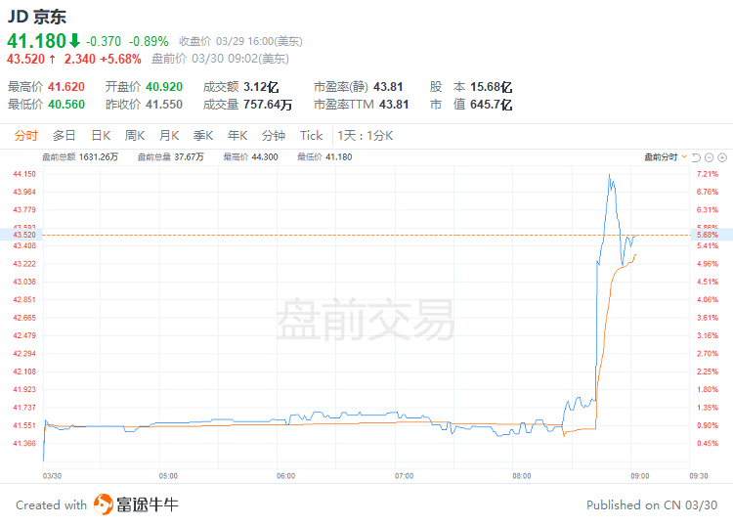Click 44.150 price axis label
733x525 pixels.
coord(24,174)
